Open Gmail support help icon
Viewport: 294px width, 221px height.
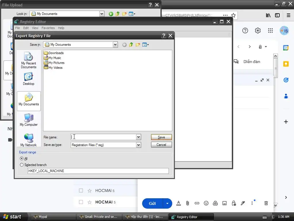[x=245, y=31]
